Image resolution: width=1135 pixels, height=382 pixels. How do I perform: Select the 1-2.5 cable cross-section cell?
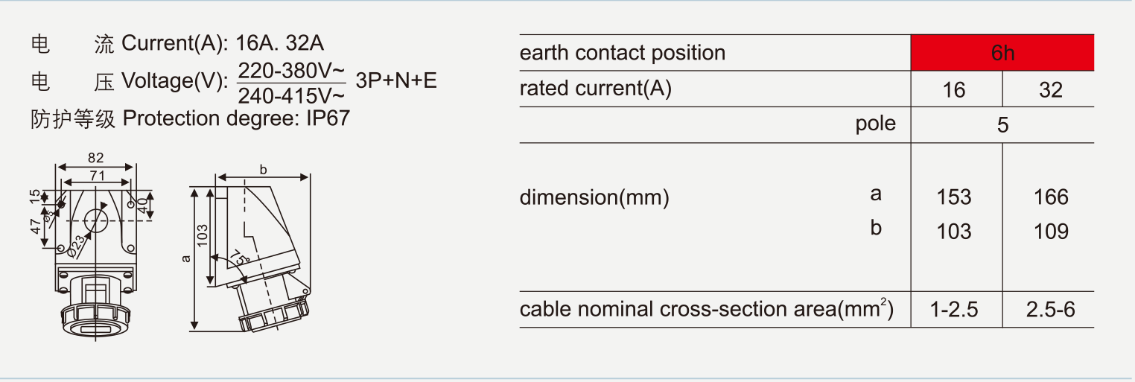coord(954,310)
